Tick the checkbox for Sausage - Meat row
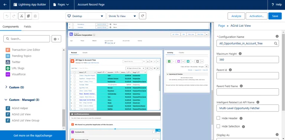The height and width of the screenshot is (140, 285). click(x=75, y=85)
